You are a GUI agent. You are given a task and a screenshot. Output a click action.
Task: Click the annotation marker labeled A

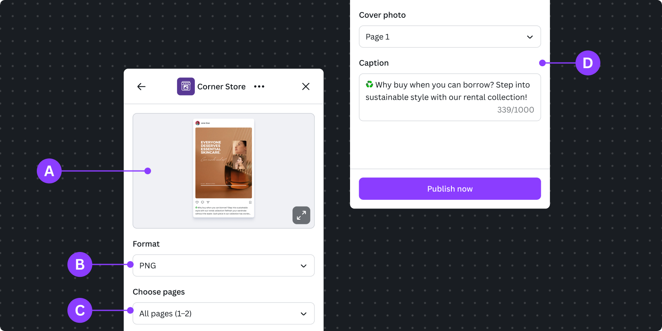click(49, 171)
